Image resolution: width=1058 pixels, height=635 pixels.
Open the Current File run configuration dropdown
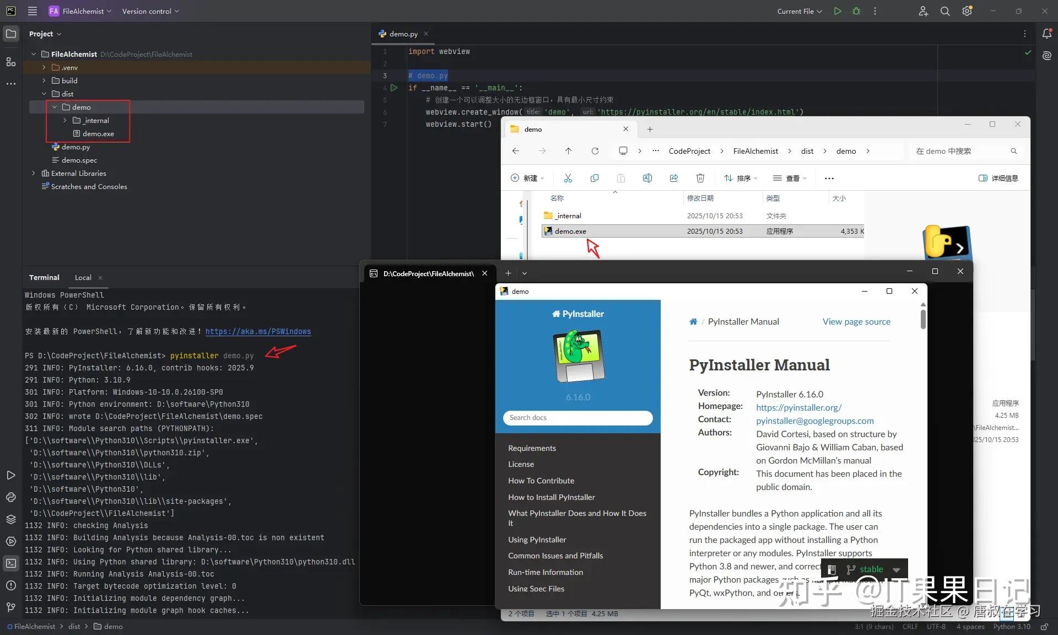(x=798, y=11)
